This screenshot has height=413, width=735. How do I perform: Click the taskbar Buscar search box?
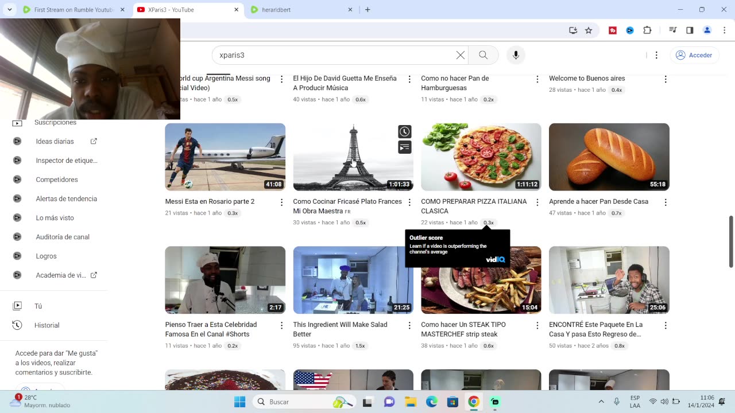(x=304, y=402)
